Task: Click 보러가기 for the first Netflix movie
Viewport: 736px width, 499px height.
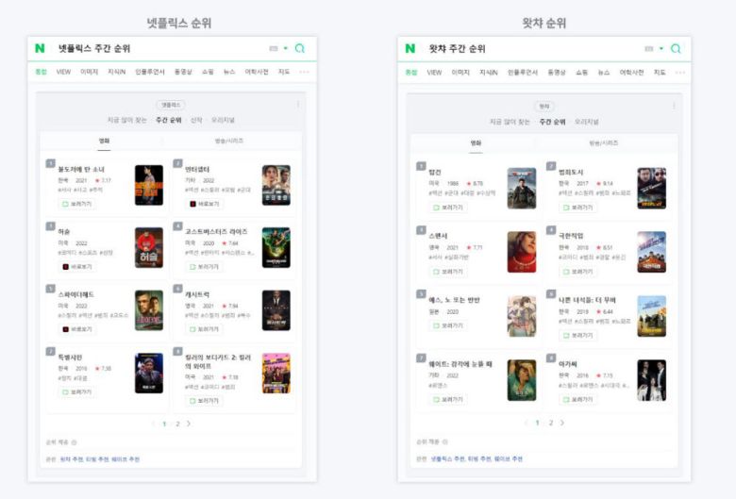Action: click(77, 204)
